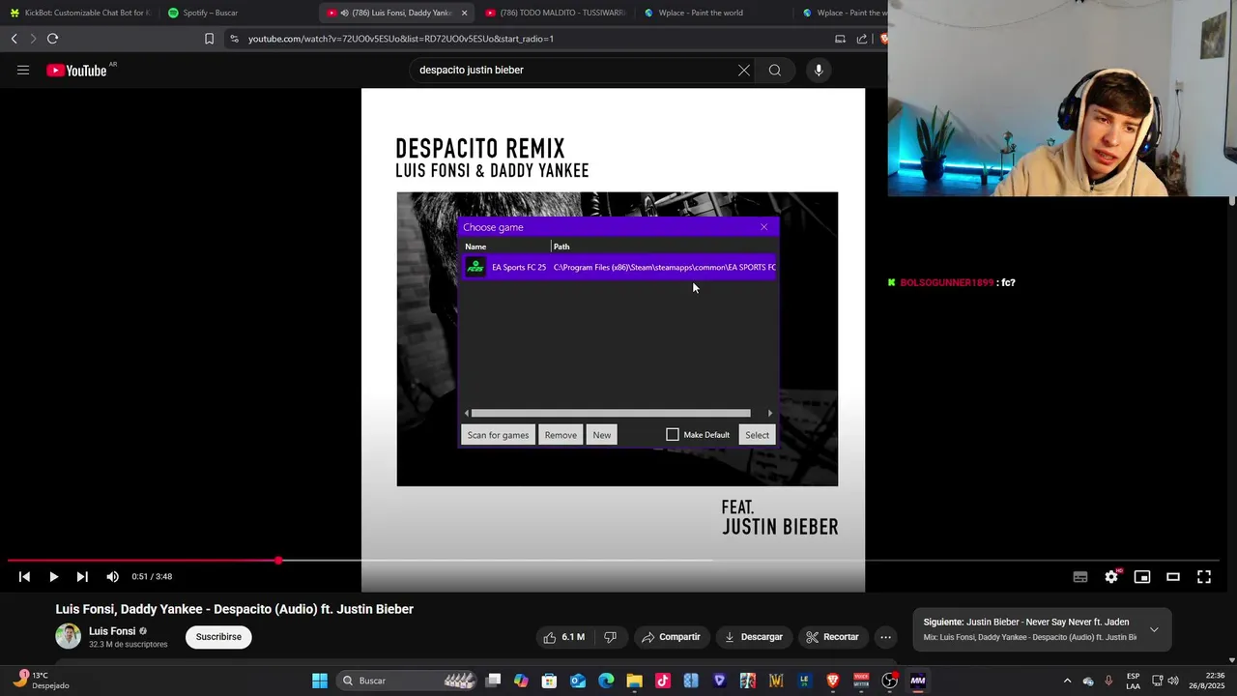Click the Remove button in Choose game
The width and height of the screenshot is (1237, 696).
561,435
